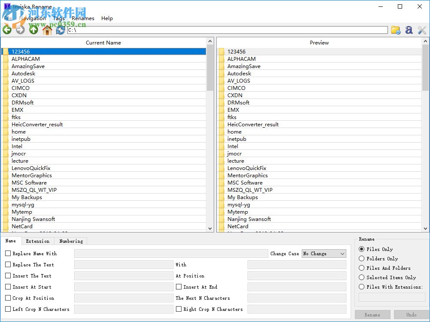Choose Selected Items Only radio option
Viewport: 430px width, 322px height.
362,277
